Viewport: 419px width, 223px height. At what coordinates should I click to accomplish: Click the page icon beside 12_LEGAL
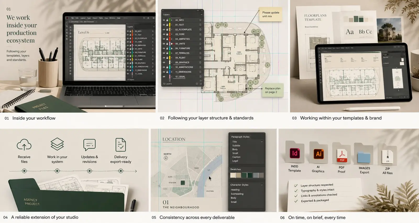click(x=200, y=77)
